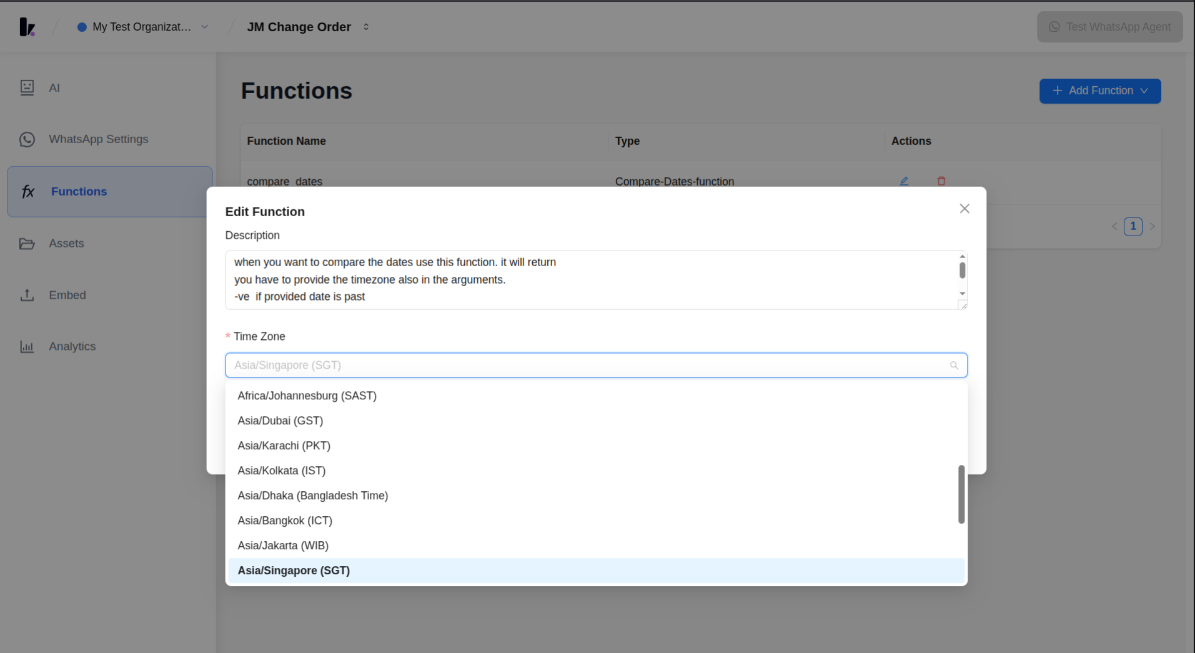Click the Analytics bar chart icon
1195x653 pixels.
(27, 346)
